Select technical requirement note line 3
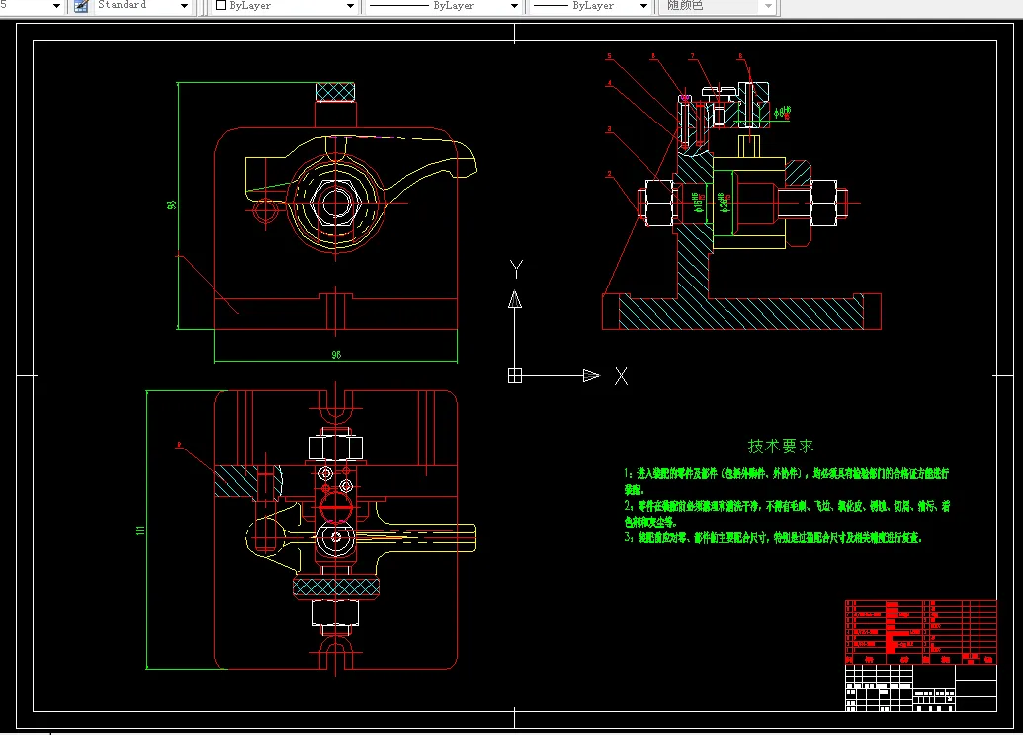Screen dimensions: 1023x735 (x=773, y=538)
